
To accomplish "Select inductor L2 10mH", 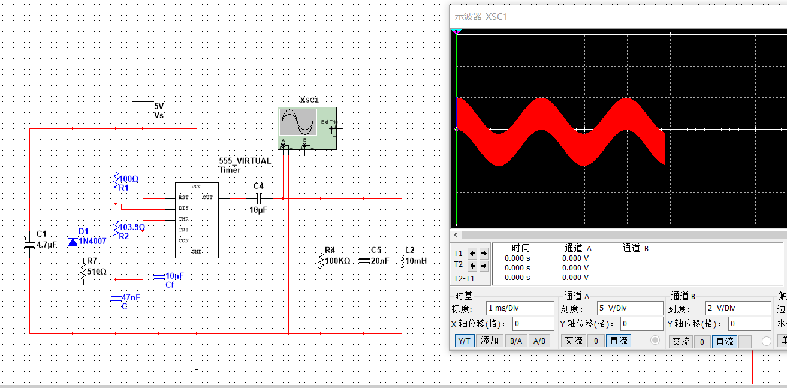I will click(x=402, y=261).
